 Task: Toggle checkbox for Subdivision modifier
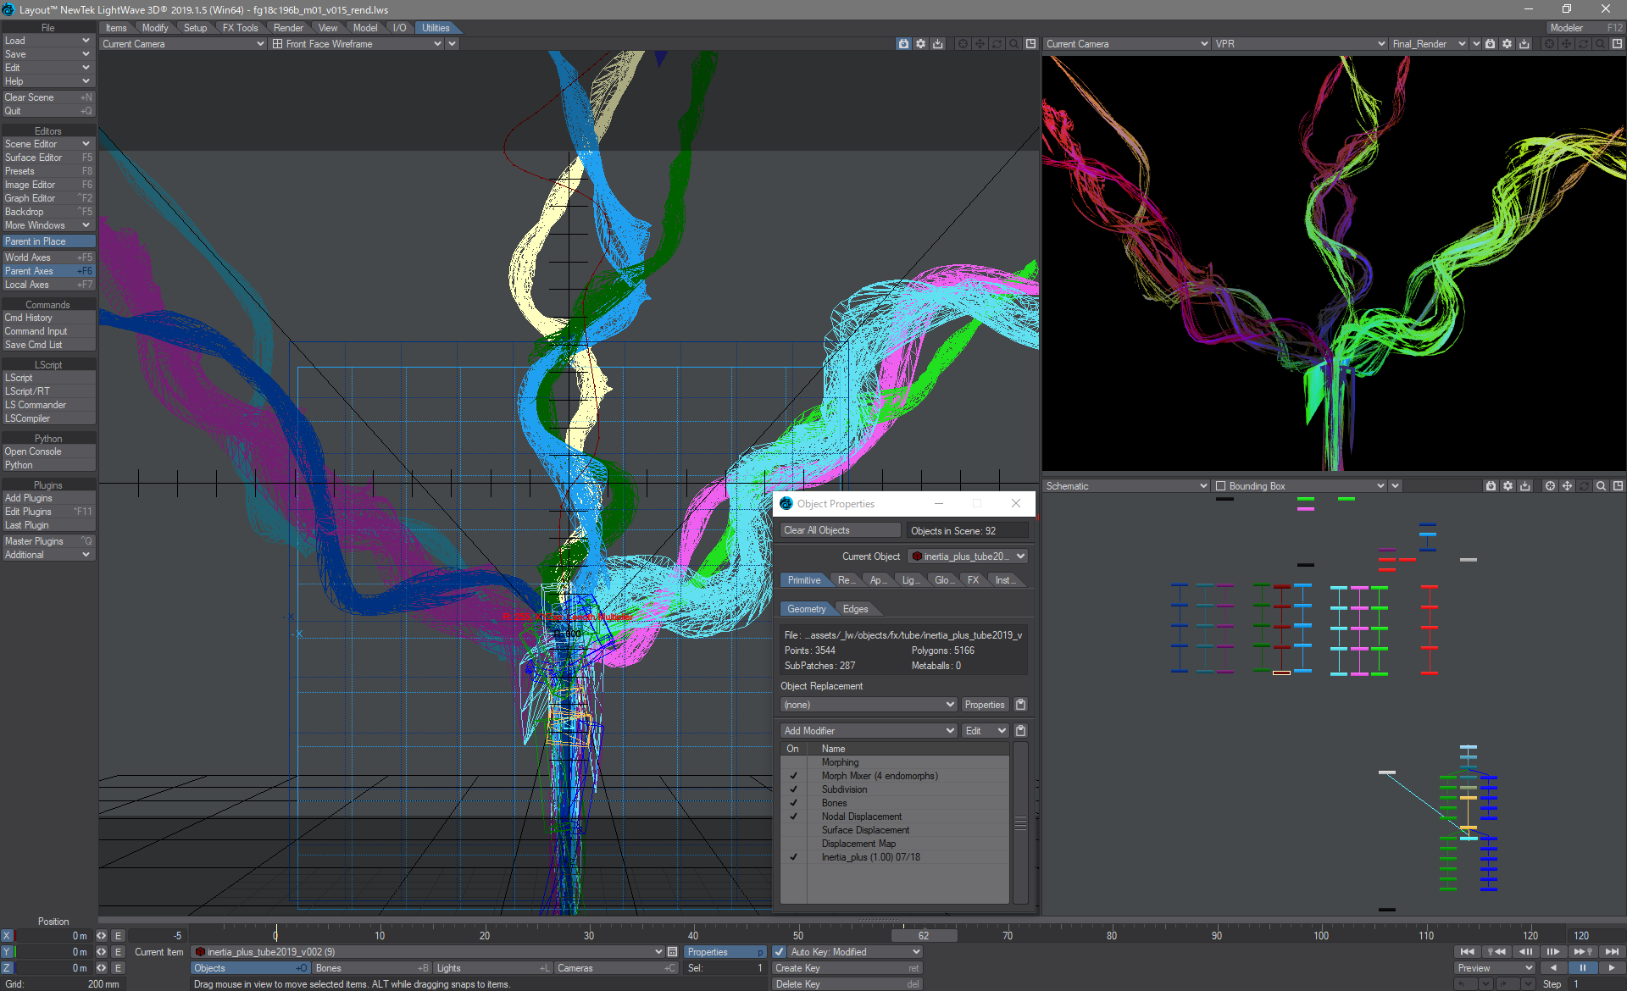(x=792, y=789)
